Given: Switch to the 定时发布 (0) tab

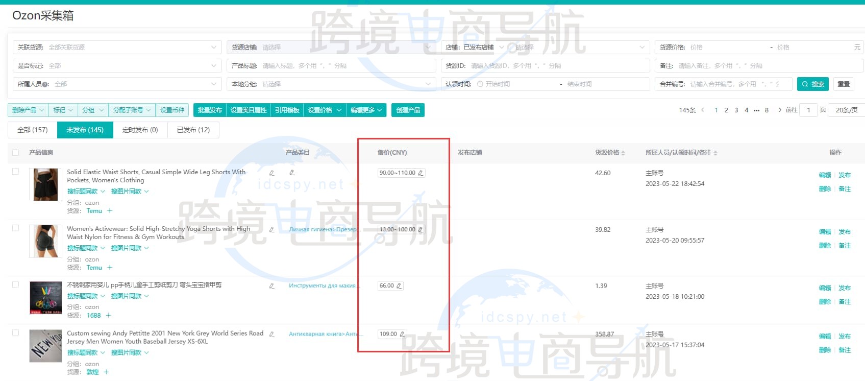Looking at the screenshot, I should (140, 130).
